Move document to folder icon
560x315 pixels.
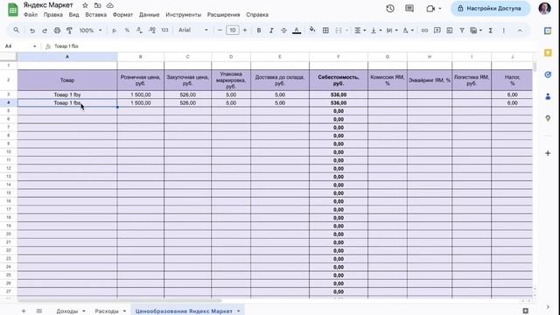point(97,5)
